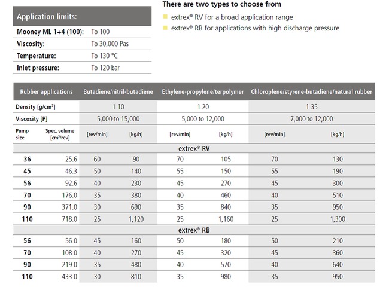Screen dimensions: 383x287
Task: Click the yellow bullet beside extrex RV description
Action: [165, 17]
